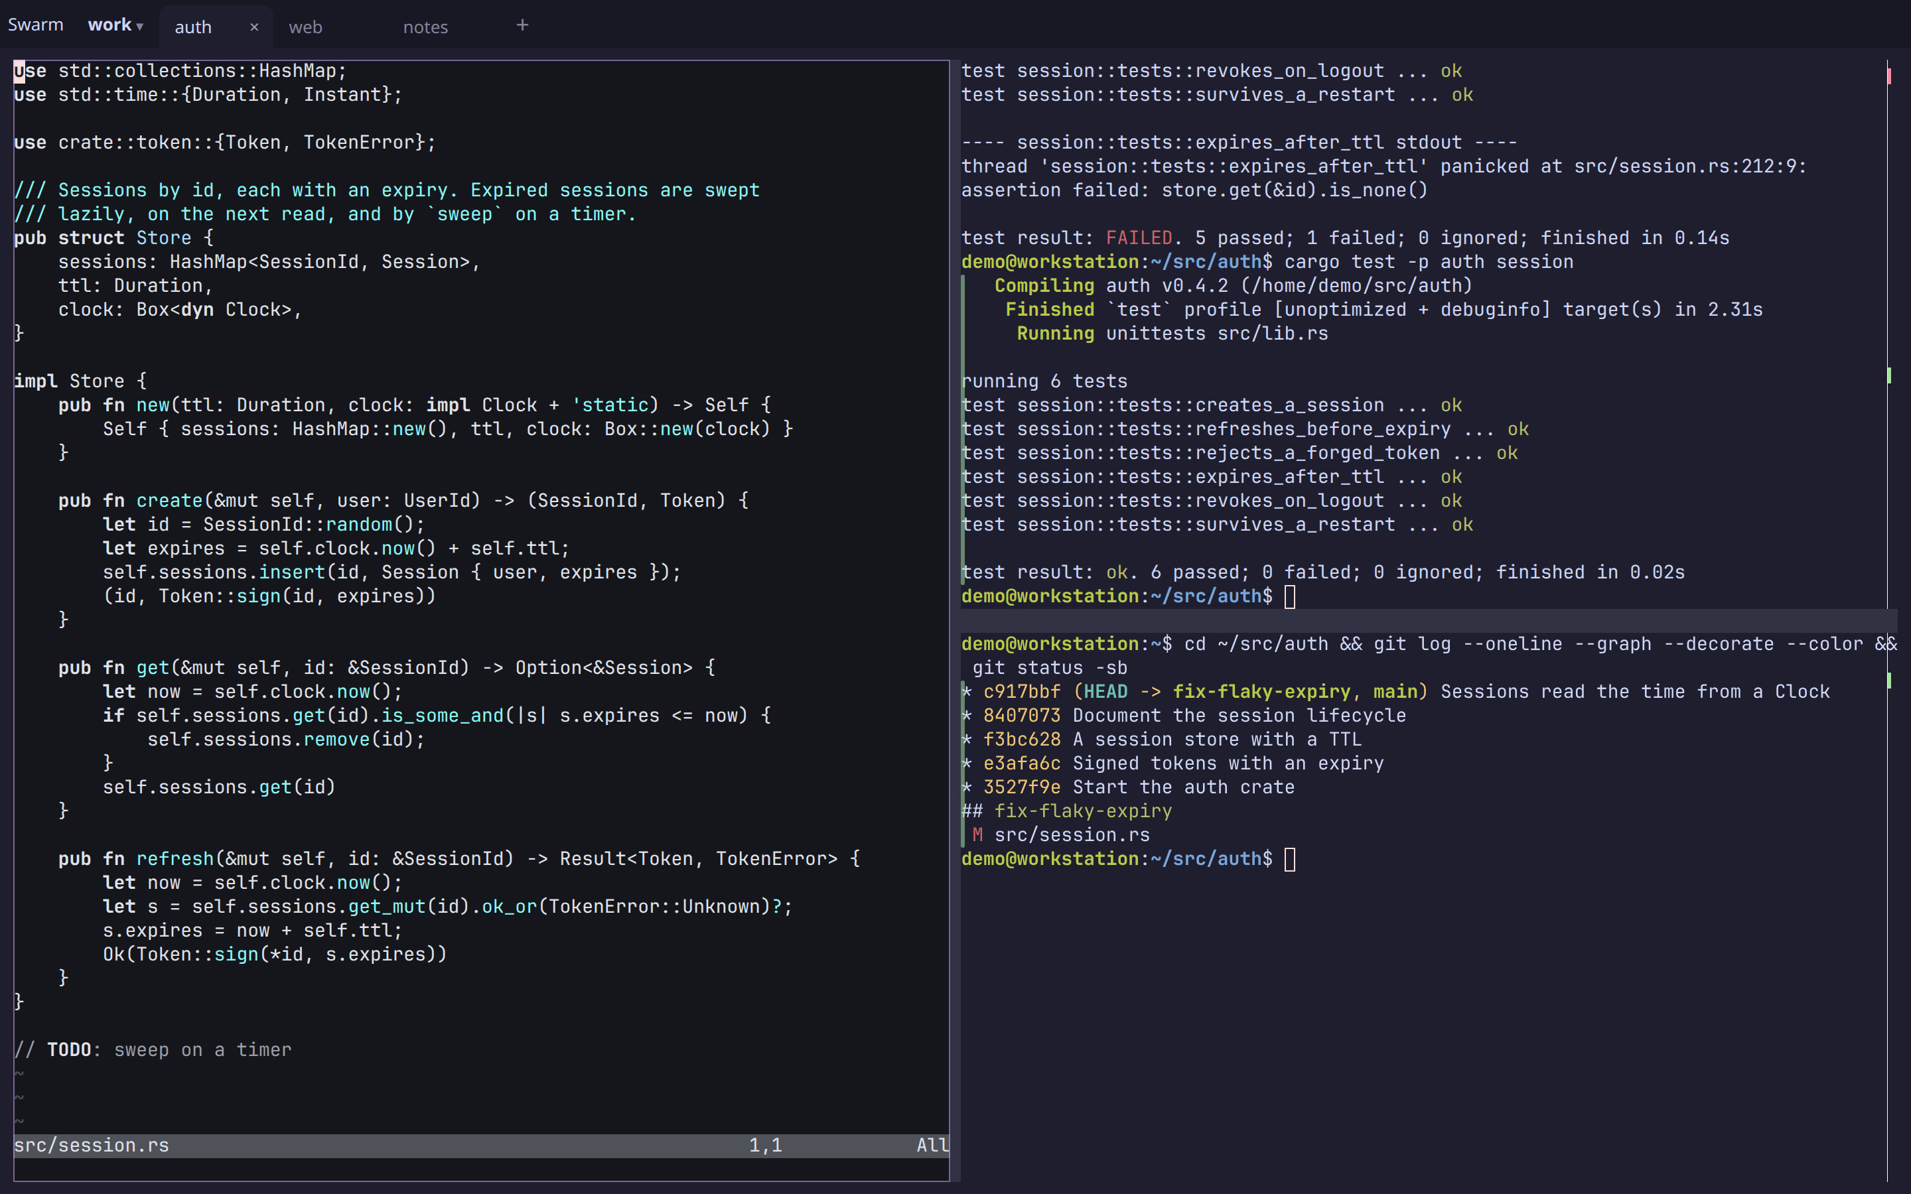This screenshot has height=1194, width=1911.
Task: Click test expires_after_ttl ok line
Action: [1212, 477]
